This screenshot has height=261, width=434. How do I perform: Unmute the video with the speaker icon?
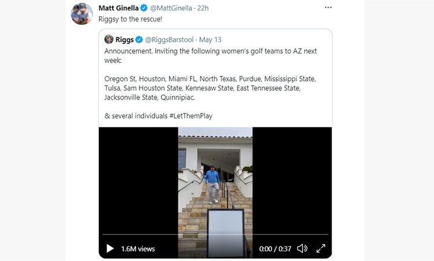[302, 248]
